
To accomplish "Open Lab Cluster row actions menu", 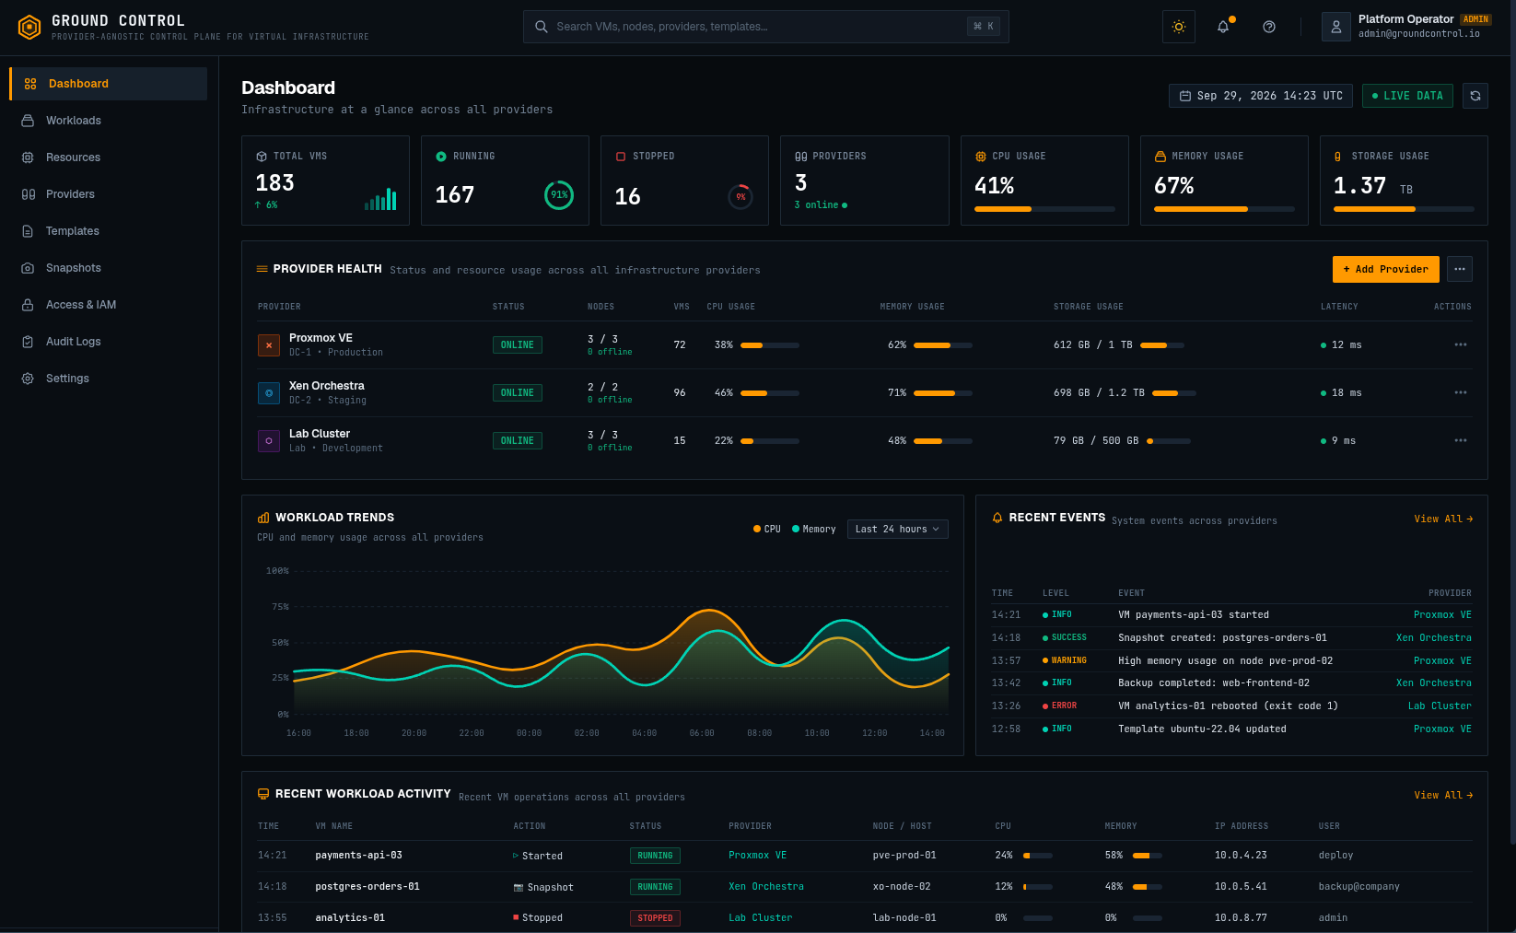I will click(1460, 440).
